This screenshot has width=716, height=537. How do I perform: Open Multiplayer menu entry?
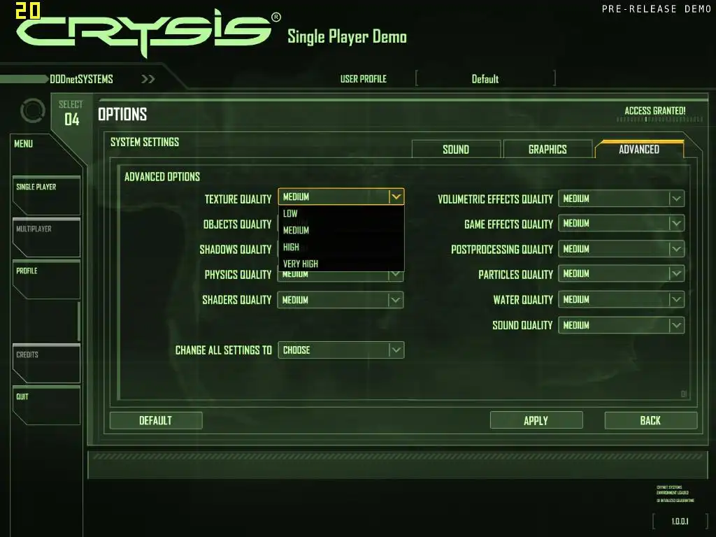(47, 238)
